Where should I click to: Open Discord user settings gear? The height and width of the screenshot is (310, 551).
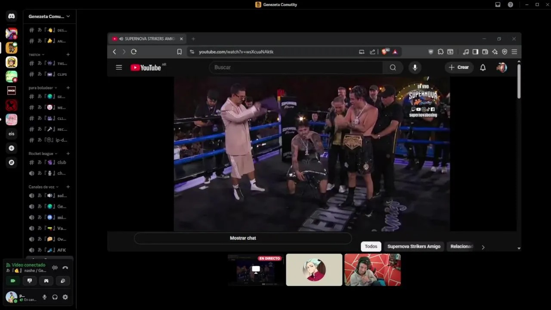tap(65, 297)
